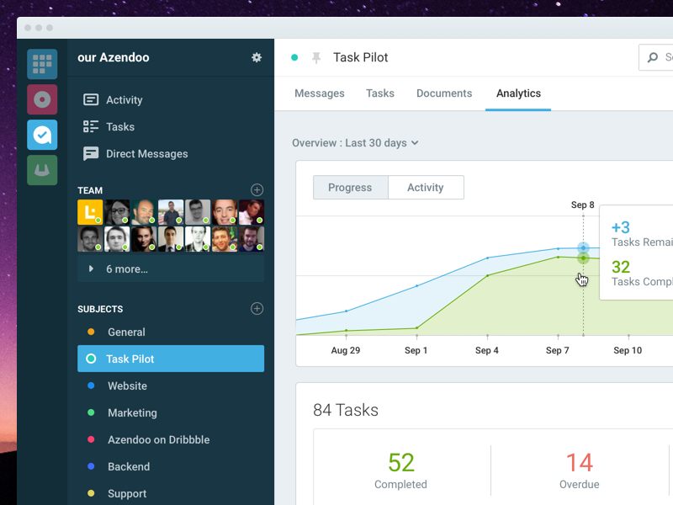Switch to the Documents tab

tap(444, 93)
